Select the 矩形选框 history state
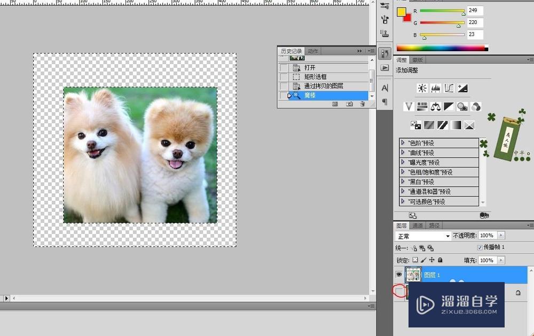 [315, 77]
